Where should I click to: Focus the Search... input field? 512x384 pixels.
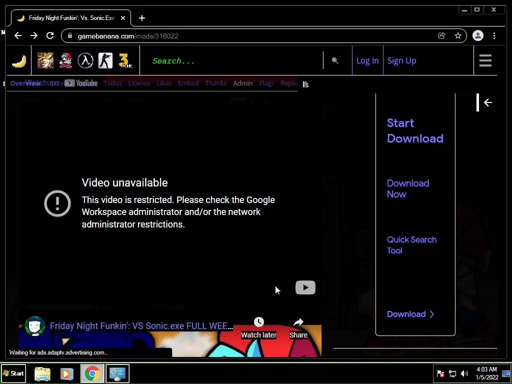click(x=232, y=60)
